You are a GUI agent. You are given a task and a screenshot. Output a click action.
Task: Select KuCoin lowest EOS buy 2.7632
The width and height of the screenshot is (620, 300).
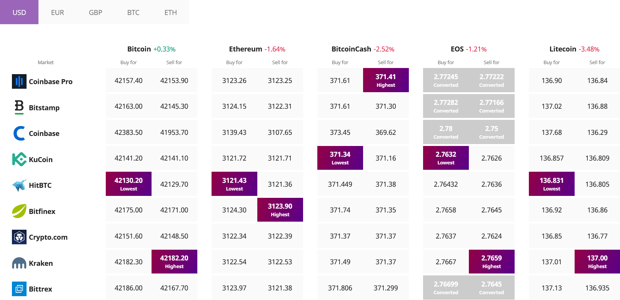click(x=446, y=158)
